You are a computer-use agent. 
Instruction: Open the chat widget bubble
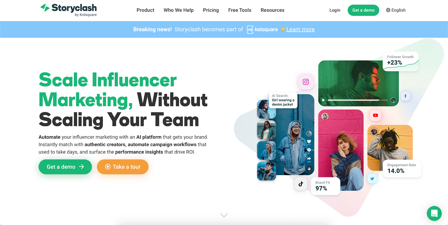[x=434, y=213]
